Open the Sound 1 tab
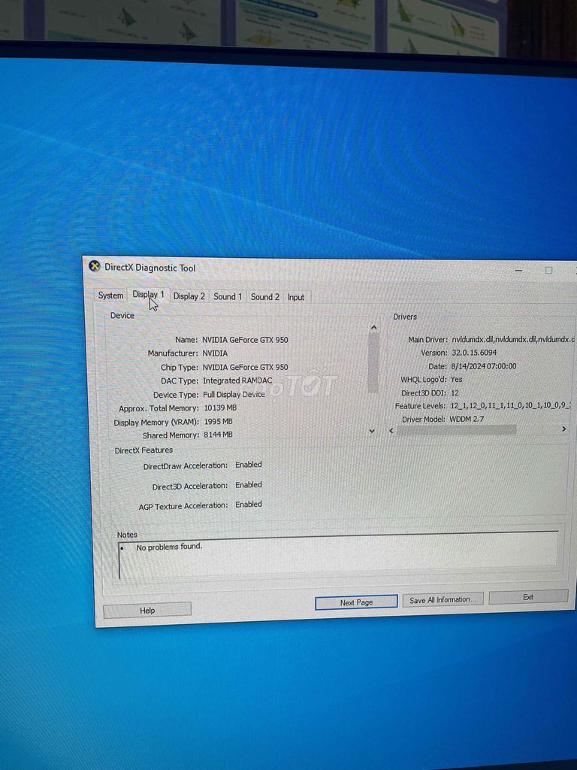 228,296
